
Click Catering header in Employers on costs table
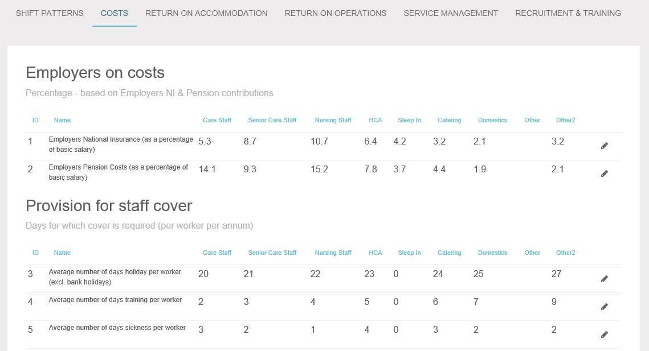[449, 120]
